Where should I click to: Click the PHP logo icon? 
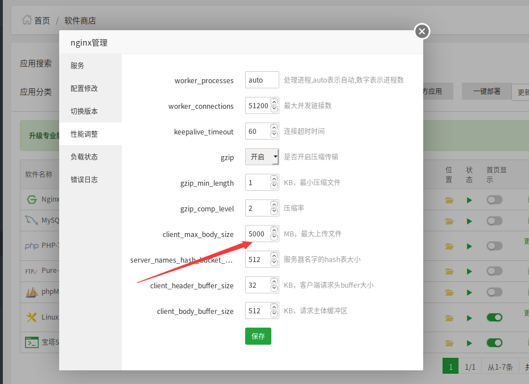(x=32, y=246)
